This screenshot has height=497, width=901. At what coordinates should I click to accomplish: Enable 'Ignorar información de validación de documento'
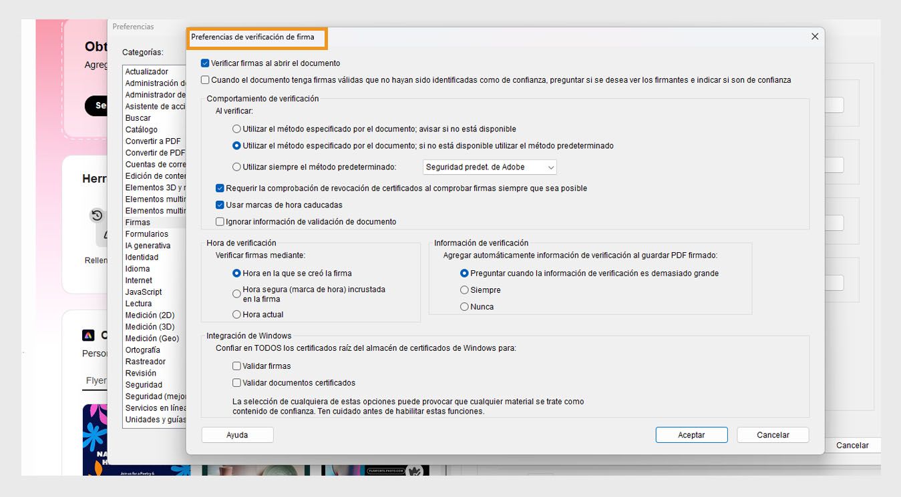tap(220, 221)
